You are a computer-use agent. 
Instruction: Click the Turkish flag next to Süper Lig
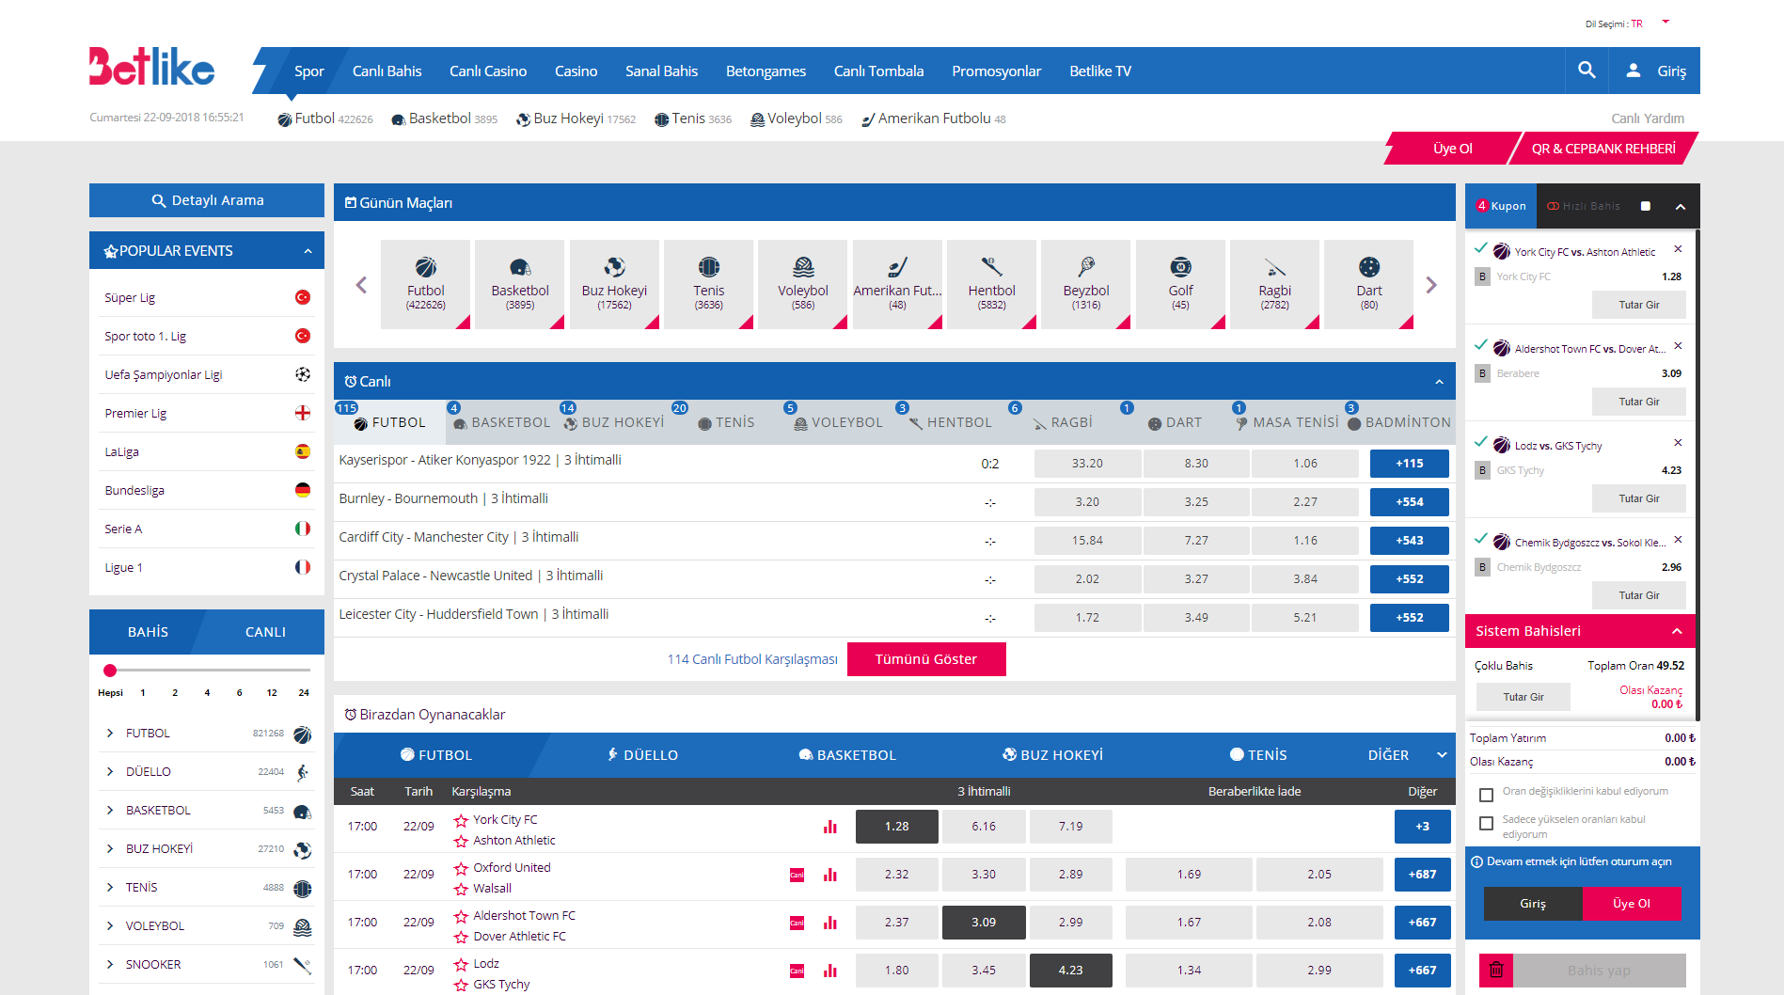coord(303,297)
